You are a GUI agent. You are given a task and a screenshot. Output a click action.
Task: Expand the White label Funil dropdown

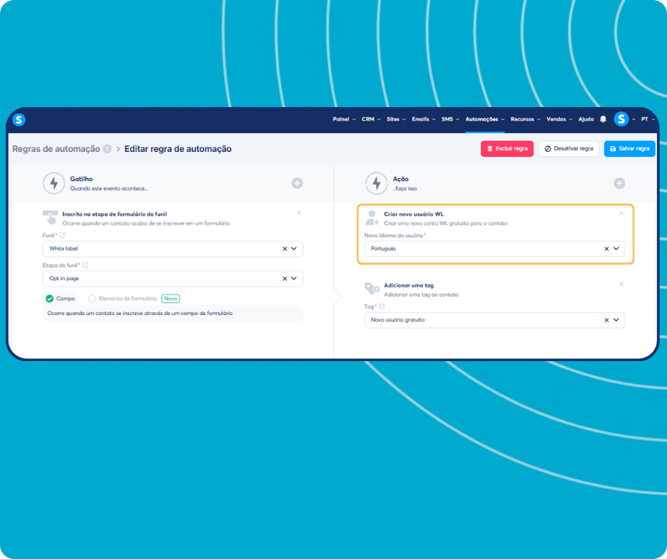pos(294,249)
